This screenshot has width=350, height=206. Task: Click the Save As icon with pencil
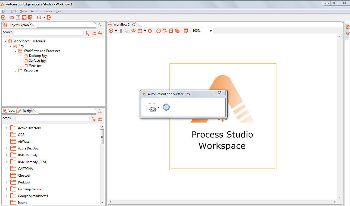coord(30,17)
